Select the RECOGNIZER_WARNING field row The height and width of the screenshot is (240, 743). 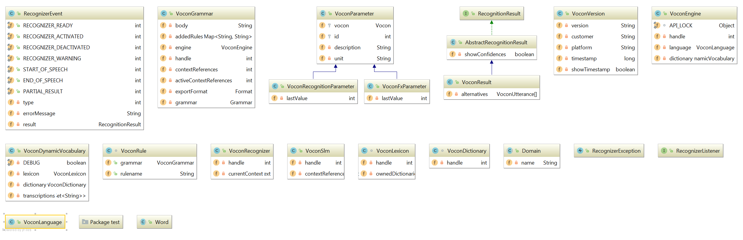(x=74, y=59)
